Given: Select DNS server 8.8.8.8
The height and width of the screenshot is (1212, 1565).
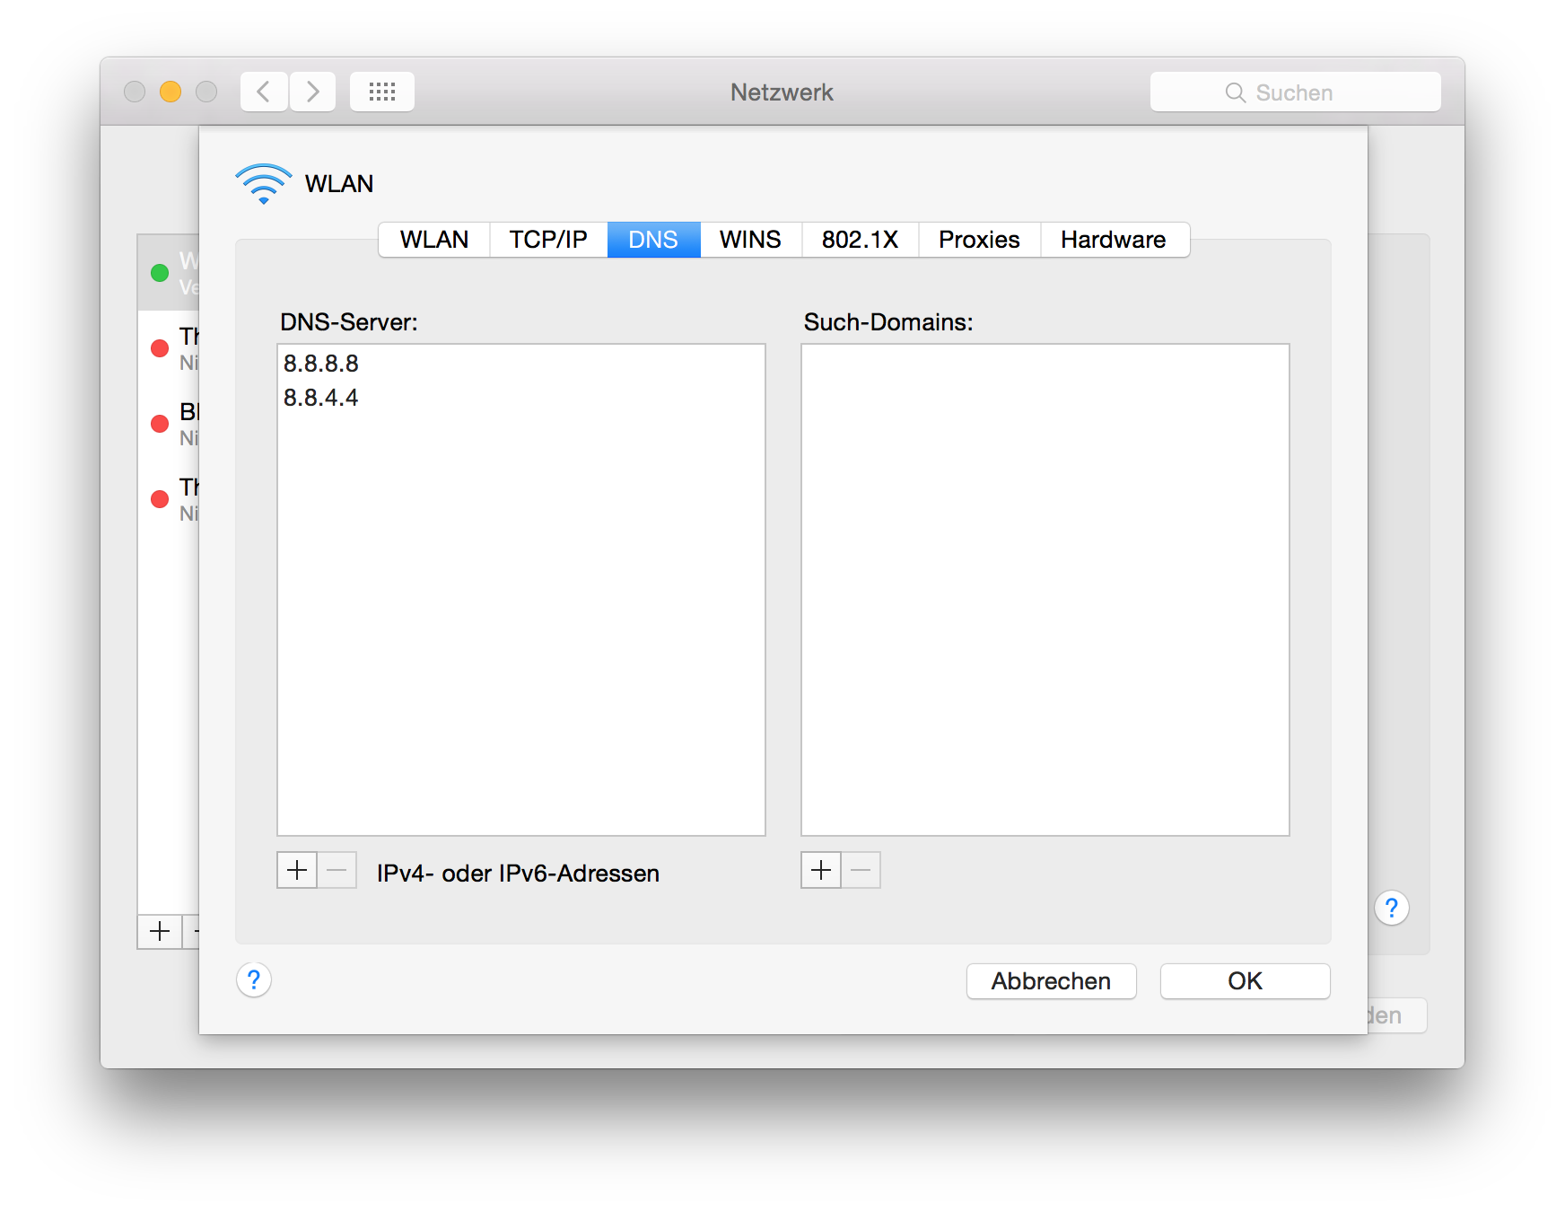Looking at the screenshot, I should [x=321, y=364].
